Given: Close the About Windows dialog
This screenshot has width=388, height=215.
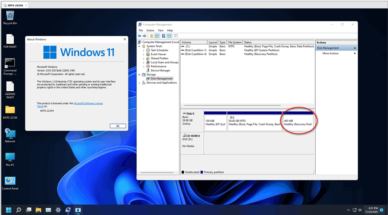Looking at the screenshot, I should point(125,39).
